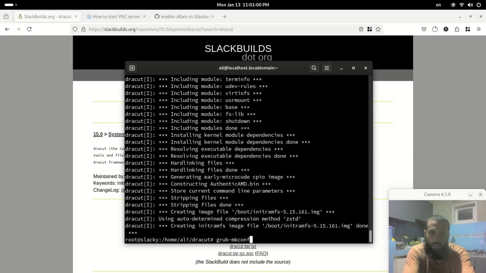Open the dark round T extension icon

click(446, 29)
